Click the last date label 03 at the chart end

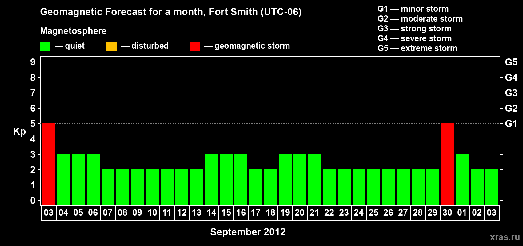pyautogui.click(x=492, y=212)
